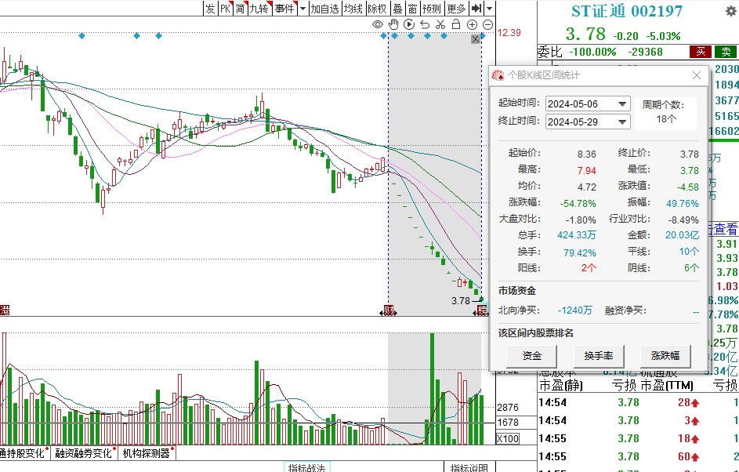Screen dimensions: 739x472
Task: Click the 14:54 trade row with 28
Action: coord(638,402)
